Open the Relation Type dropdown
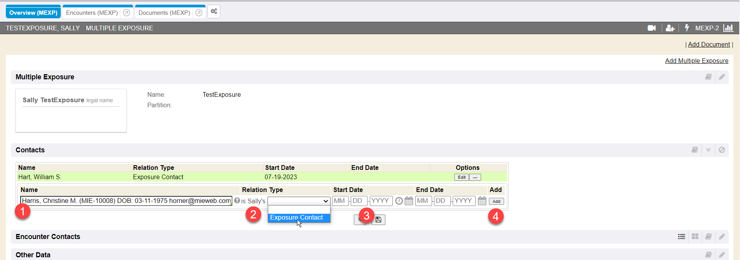740x260 pixels. coord(299,201)
